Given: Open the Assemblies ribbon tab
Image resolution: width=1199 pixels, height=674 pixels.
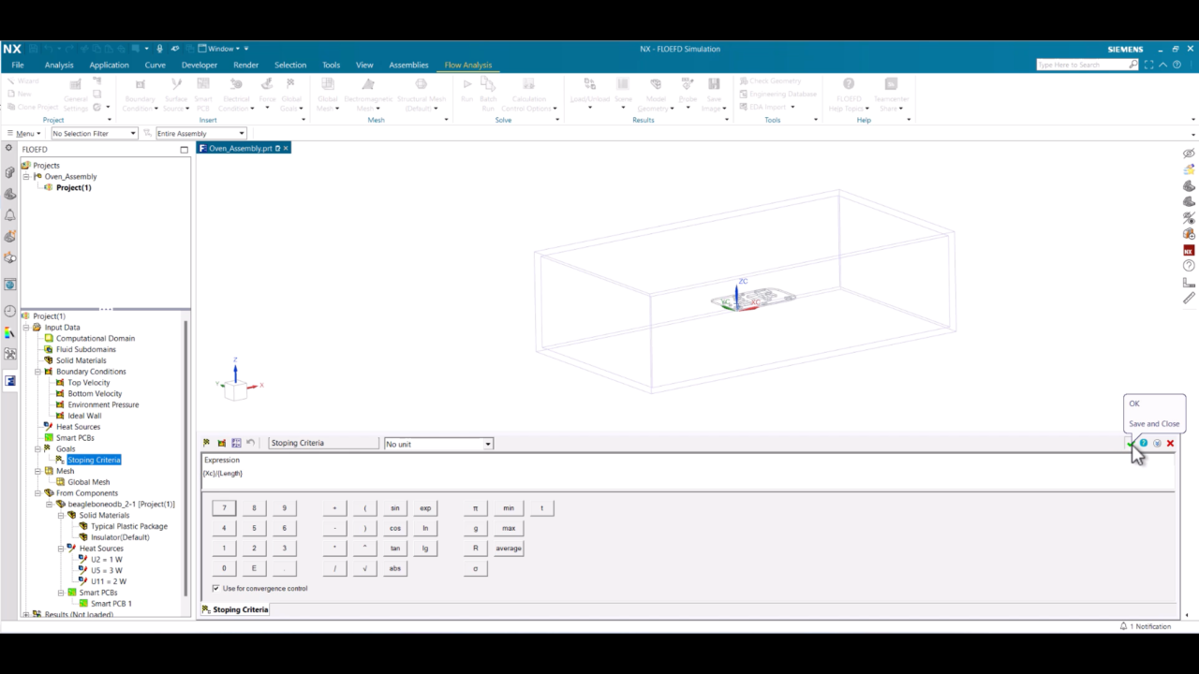Looking at the screenshot, I should coord(408,65).
